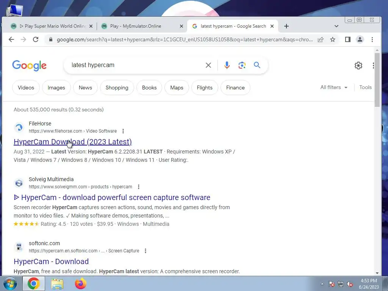Filter results by Videos
The height and width of the screenshot is (291, 388).
pyautogui.click(x=26, y=88)
